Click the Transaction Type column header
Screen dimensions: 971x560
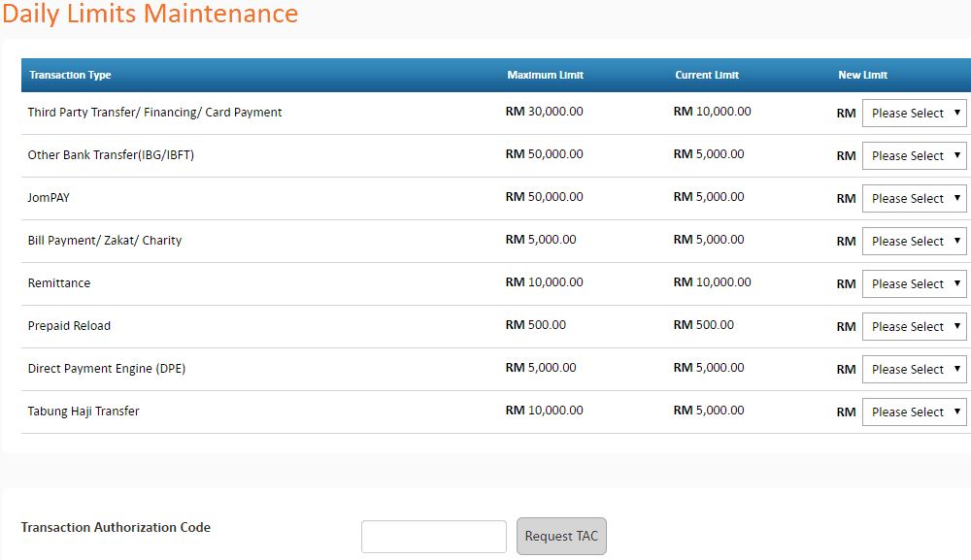pyautogui.click(x=70, y=75)
